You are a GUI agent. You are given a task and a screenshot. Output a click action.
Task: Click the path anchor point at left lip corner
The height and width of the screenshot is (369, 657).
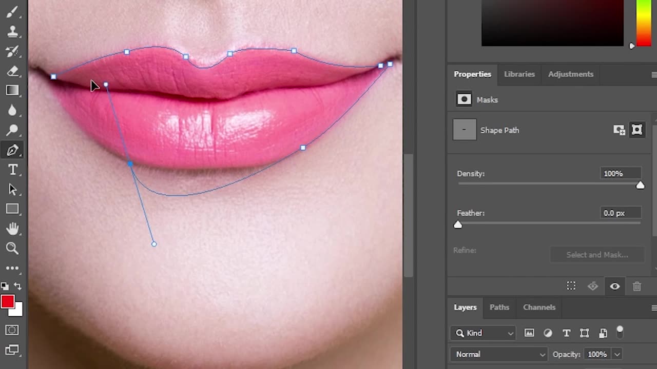click(53, 77)
